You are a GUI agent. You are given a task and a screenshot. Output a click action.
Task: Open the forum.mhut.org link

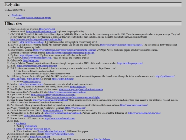pyautogui.click(x=63, y=79)
